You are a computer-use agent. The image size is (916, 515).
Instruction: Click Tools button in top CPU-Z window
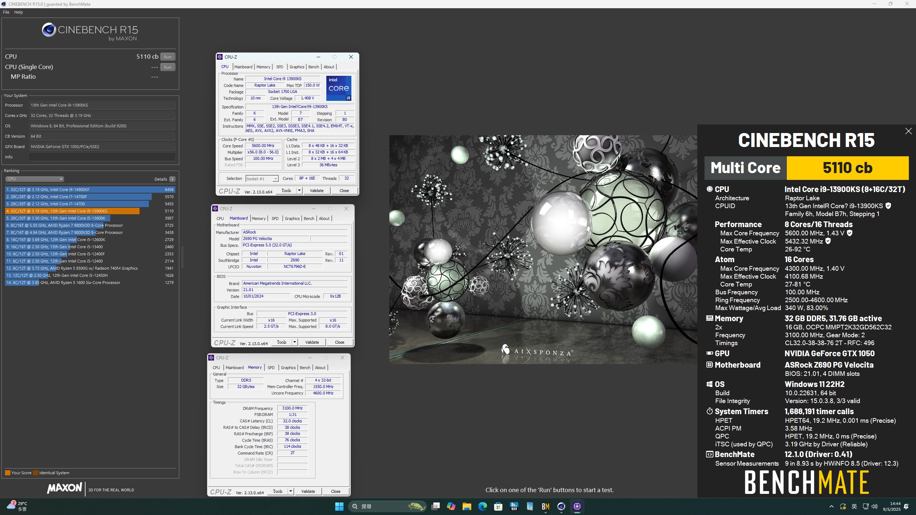pyautogui.click(x=286, y=191)
